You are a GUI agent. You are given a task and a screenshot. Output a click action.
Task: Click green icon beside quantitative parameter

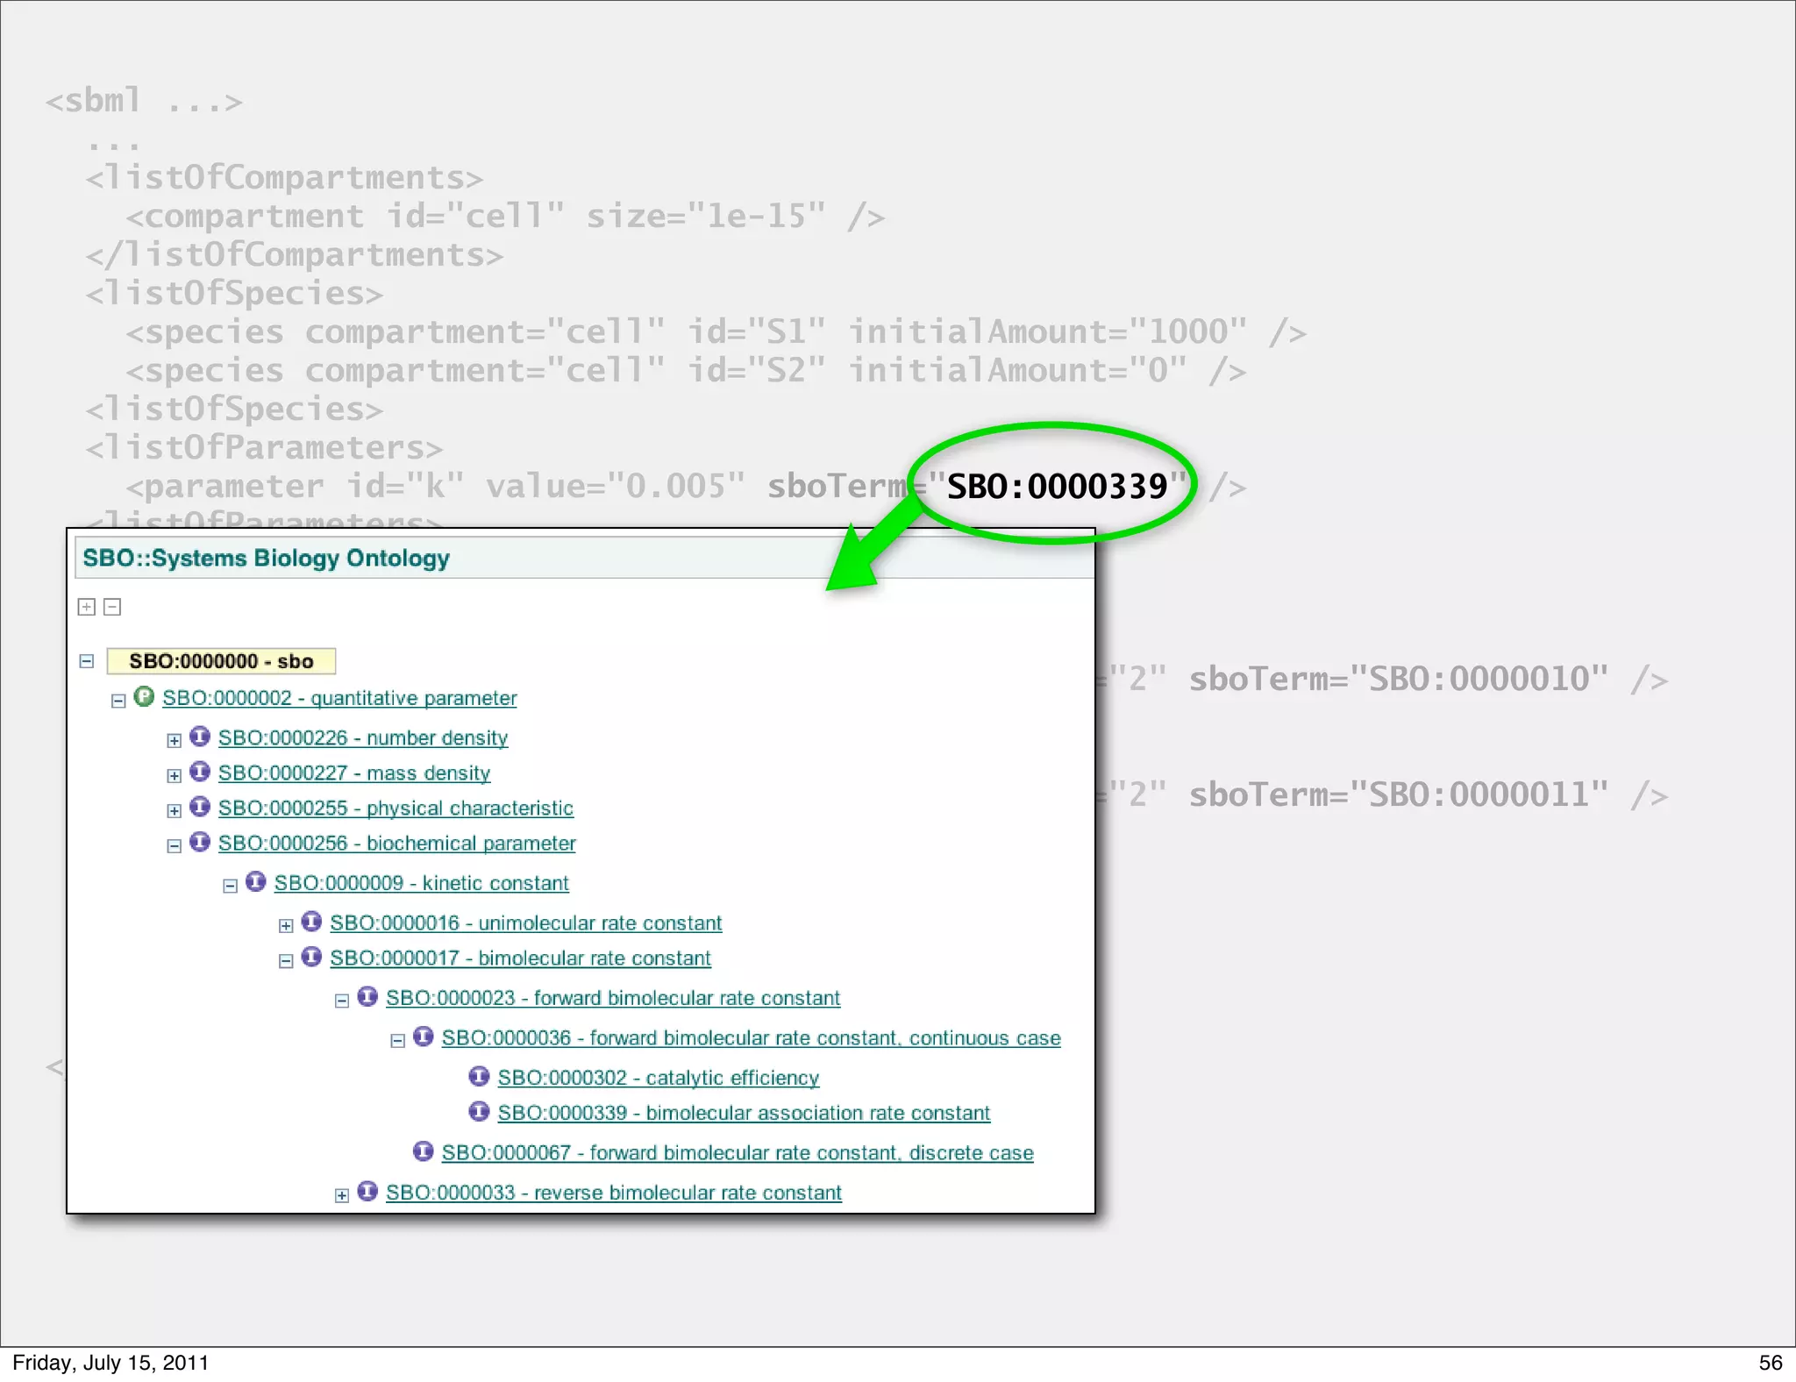(x=144, y=697)
